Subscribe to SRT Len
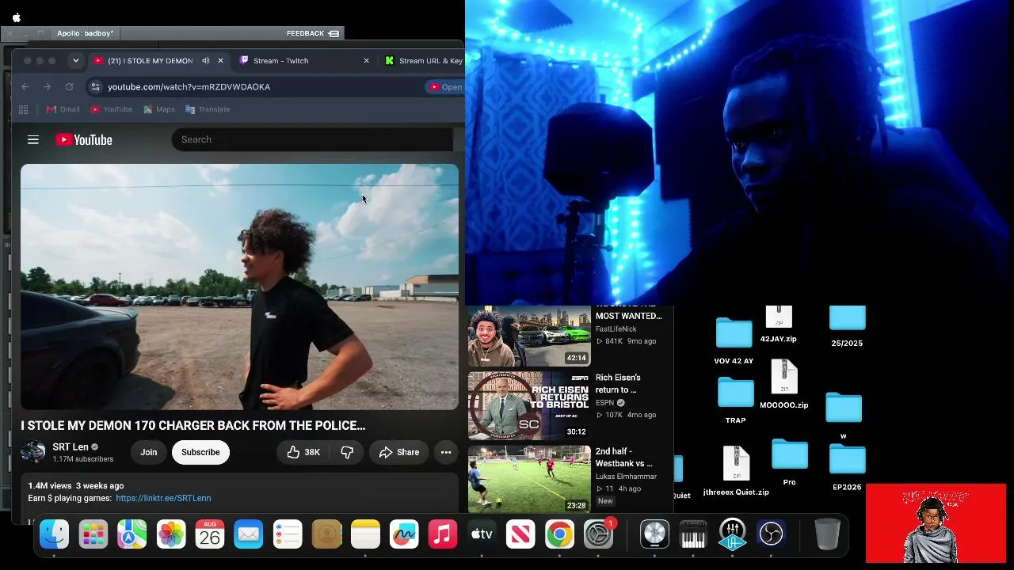 [200, 452]
